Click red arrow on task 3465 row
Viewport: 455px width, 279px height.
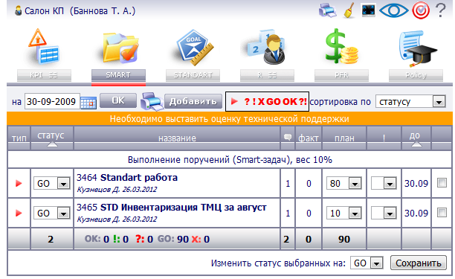click(19, 213)
